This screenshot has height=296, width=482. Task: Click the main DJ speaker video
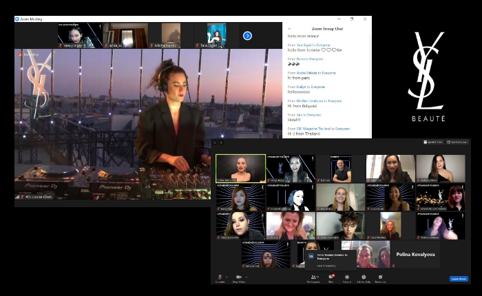pyautogui.click(x=148, y=124)
